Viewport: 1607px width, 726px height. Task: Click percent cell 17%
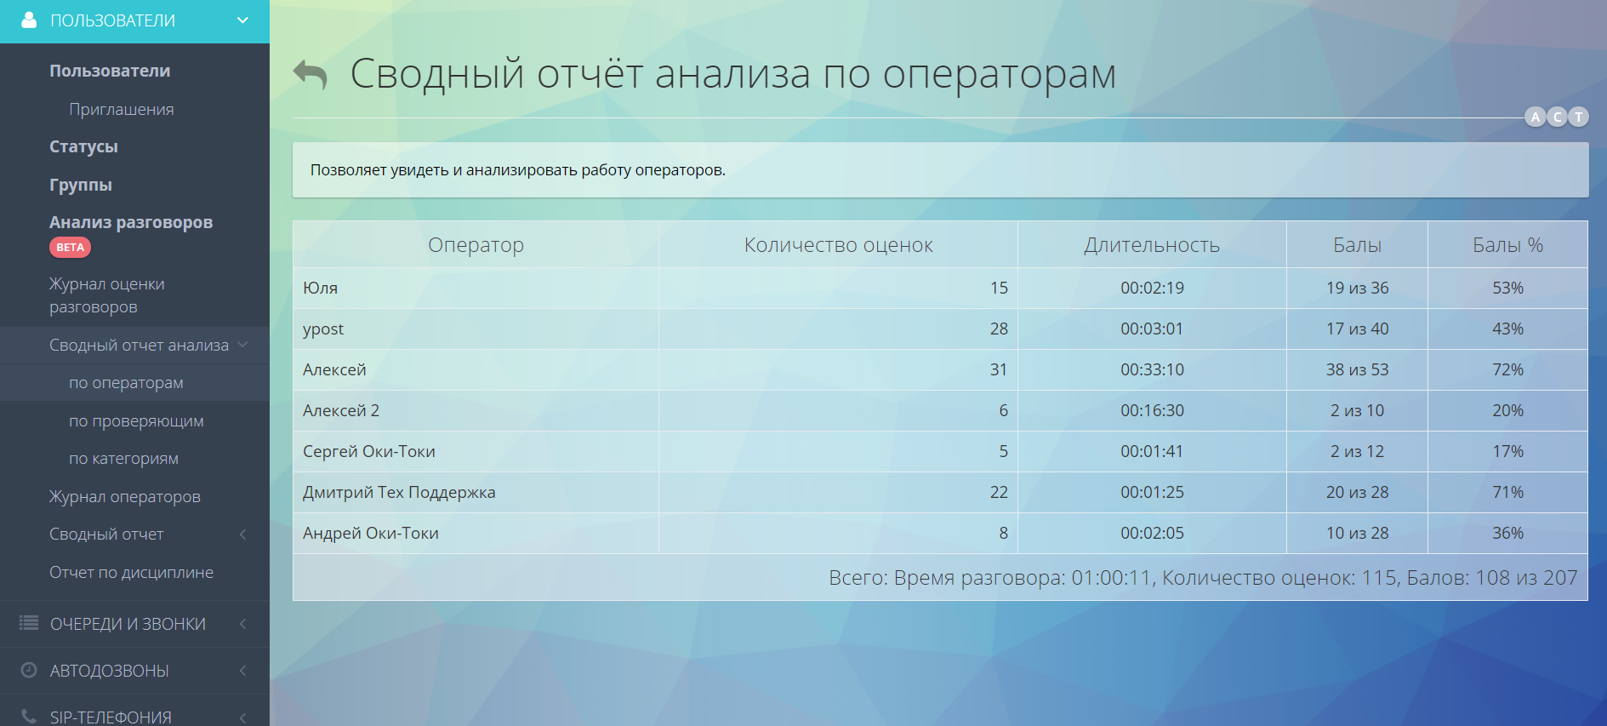click(1507, 451)
